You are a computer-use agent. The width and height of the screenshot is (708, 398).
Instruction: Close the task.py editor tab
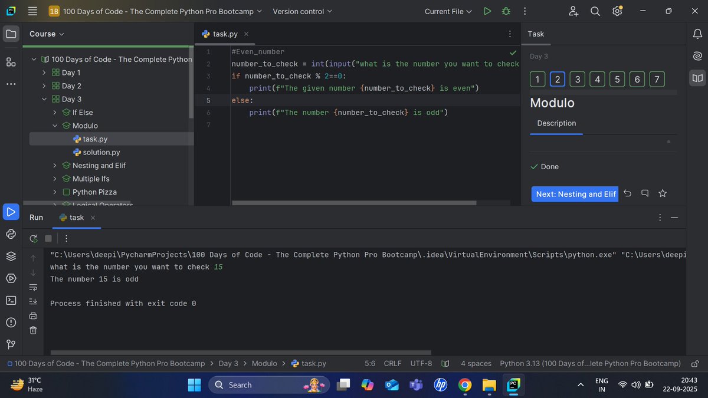(246, 34)
